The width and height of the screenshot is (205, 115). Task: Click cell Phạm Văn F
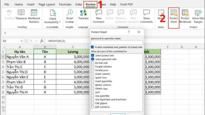pos(20,82)
